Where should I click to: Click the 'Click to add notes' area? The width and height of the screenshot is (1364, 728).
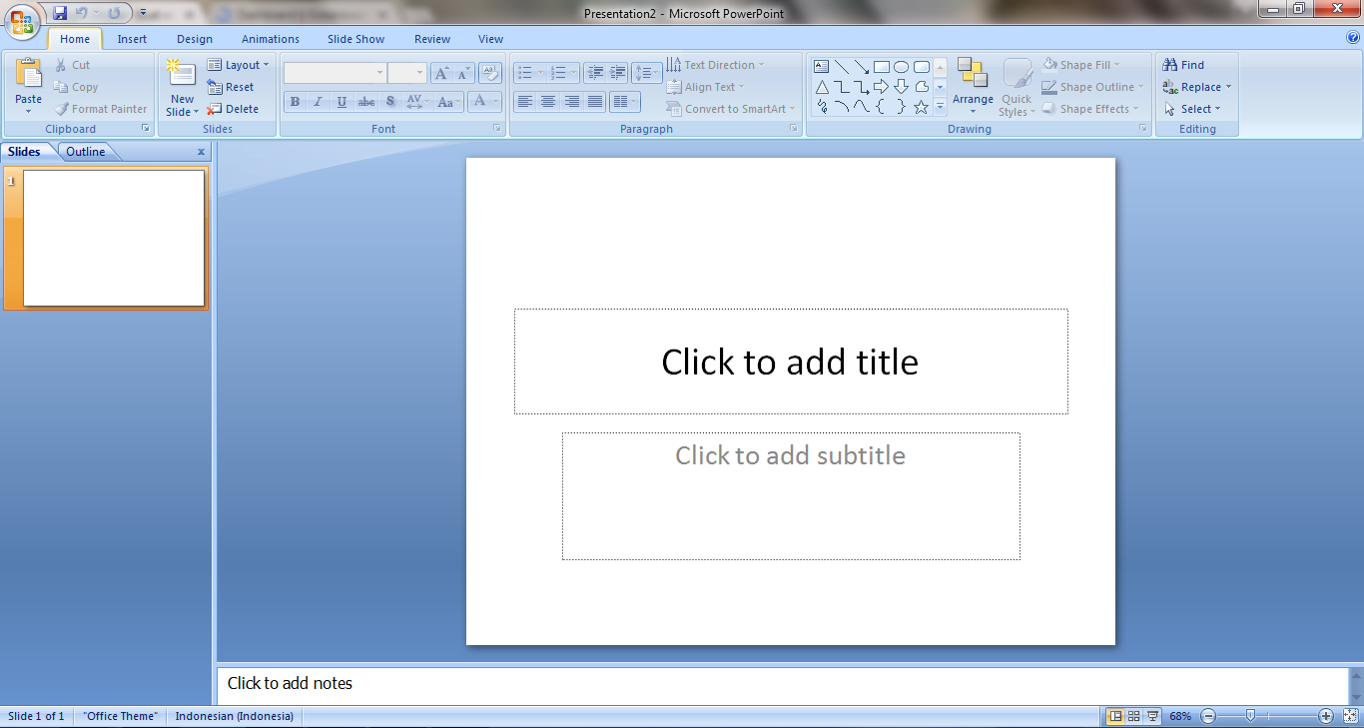(x=782, y=684)
